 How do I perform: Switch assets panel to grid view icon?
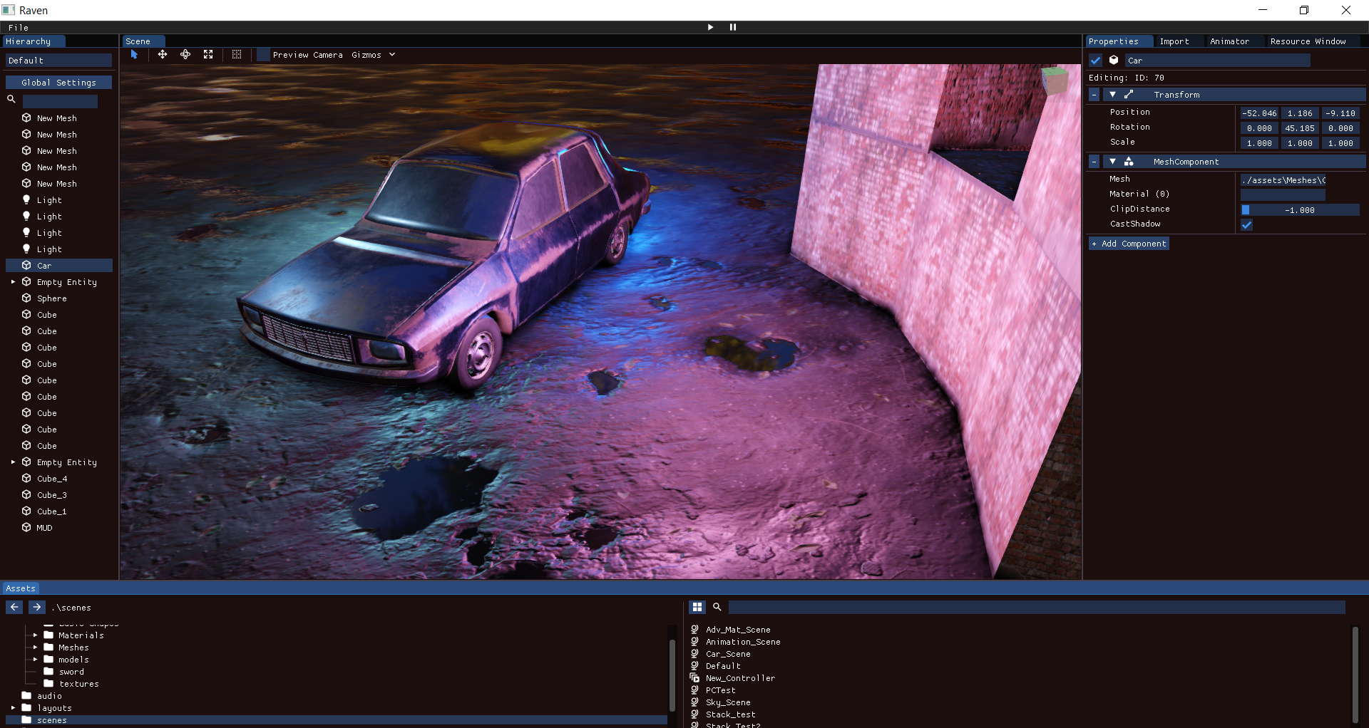[x=697, y=607]
